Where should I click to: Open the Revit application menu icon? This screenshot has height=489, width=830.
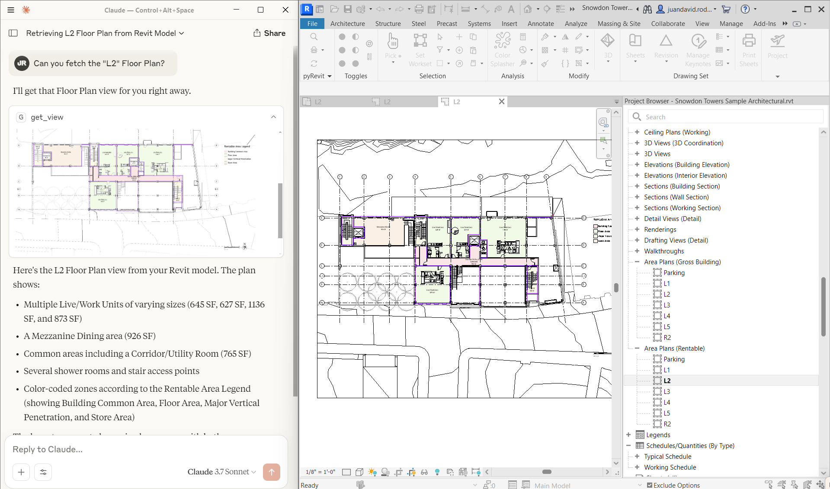click(306, 9)
